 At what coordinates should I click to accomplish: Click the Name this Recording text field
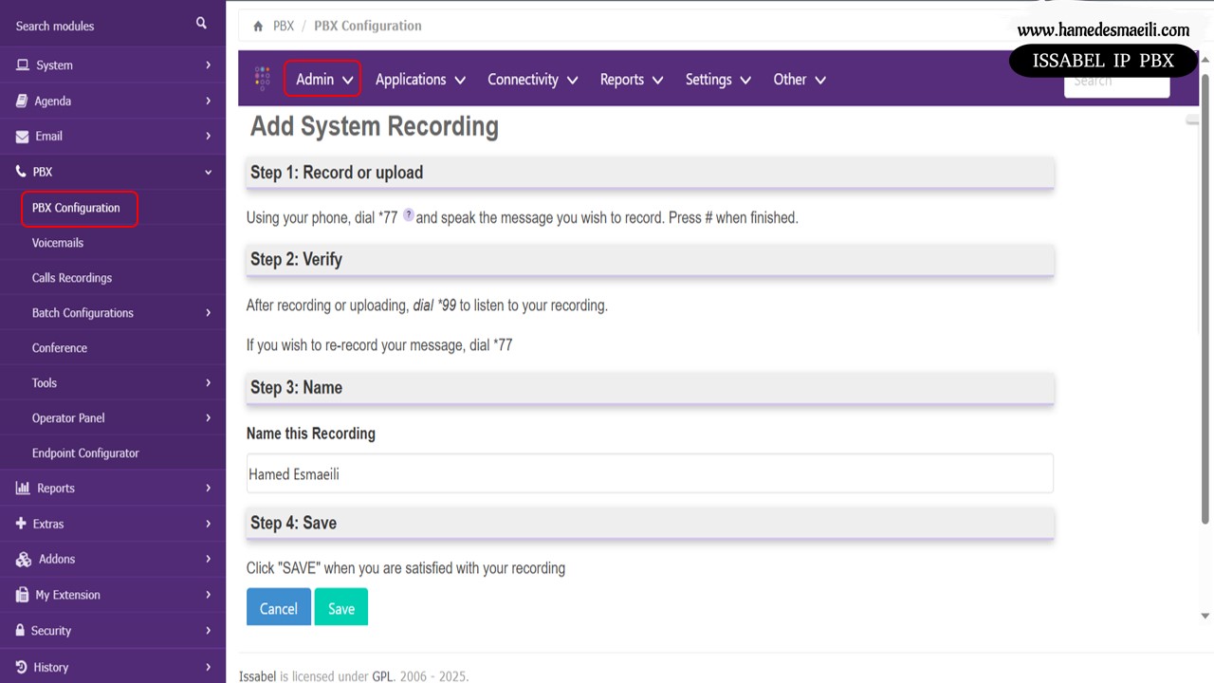[650, 473]
